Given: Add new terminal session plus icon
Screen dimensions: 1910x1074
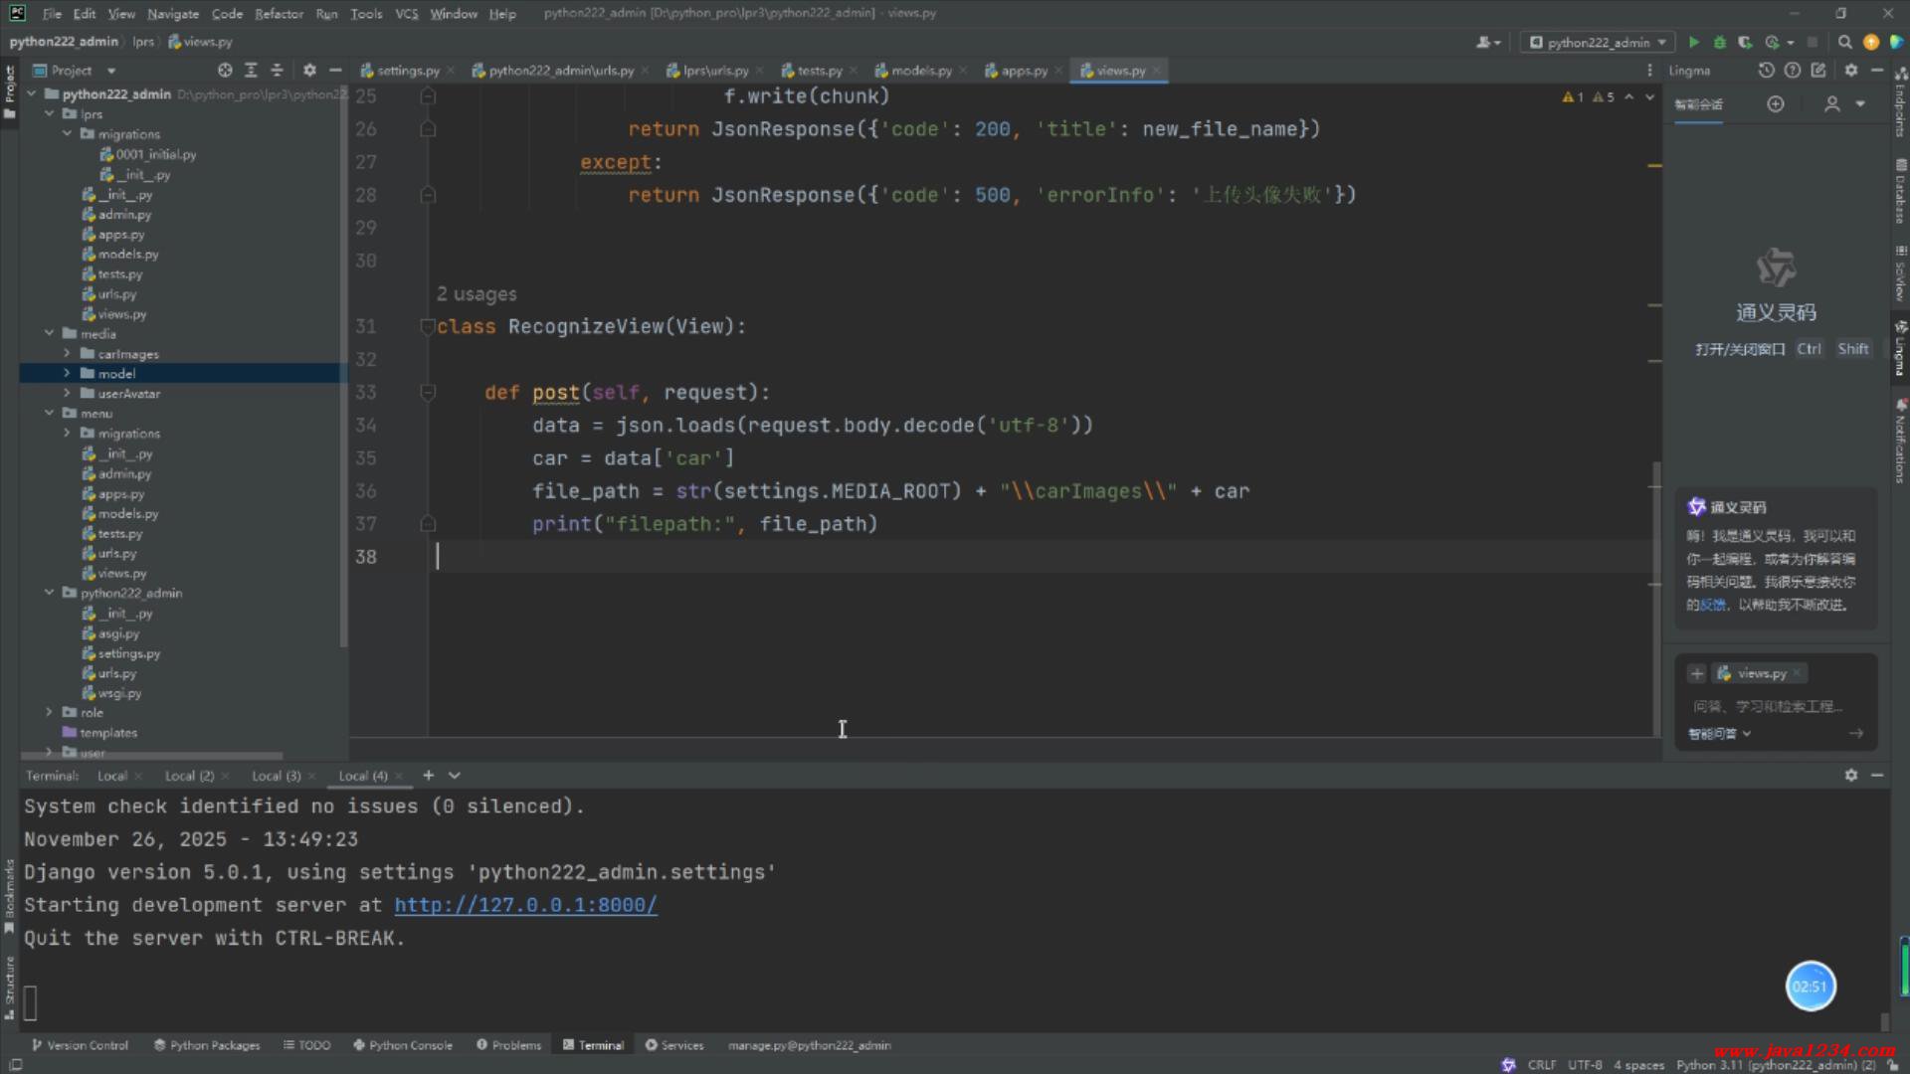Looking at the screenshot, I should [x=429, y=776].
